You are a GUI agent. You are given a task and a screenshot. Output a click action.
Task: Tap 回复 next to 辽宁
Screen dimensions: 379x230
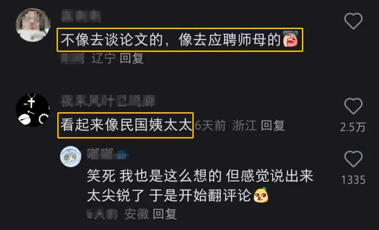[x=132, y=58]
